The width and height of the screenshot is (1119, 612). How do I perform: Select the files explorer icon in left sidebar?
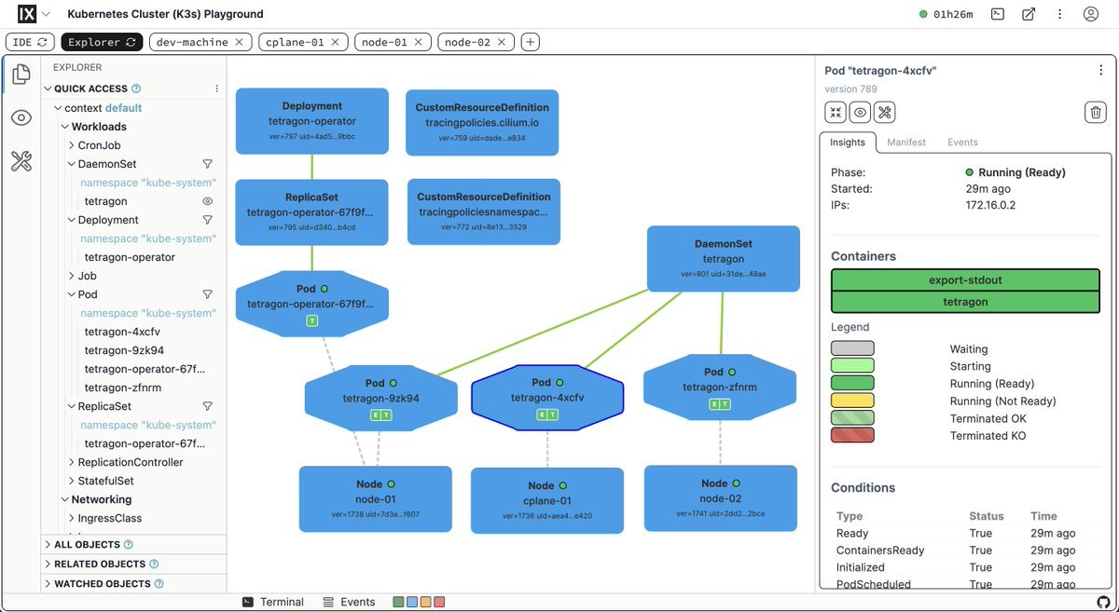[21, 75]
